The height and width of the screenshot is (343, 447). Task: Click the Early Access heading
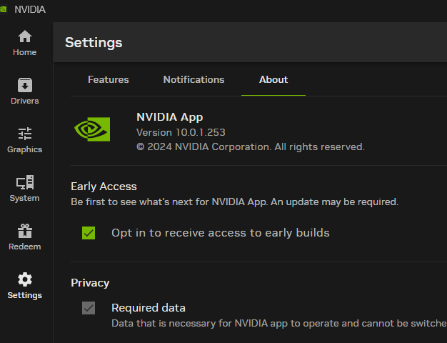pyautogui.click(x=104, y=187)
